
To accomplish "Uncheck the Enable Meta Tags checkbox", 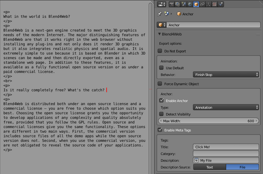I will pos(160,130).
